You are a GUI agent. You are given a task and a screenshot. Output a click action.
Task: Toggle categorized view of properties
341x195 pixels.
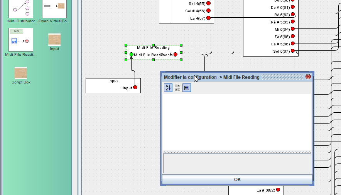pos(177,88)
